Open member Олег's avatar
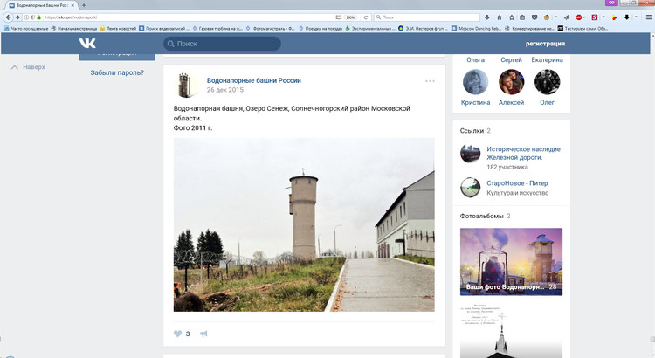The height and width of the screenshot is (358, 655). (x=548, y=82)
